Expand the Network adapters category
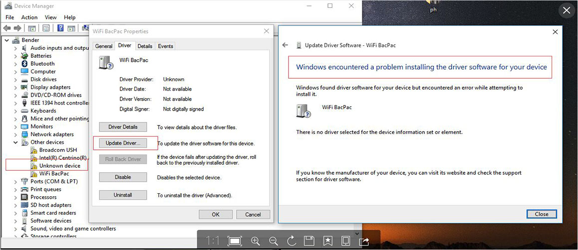The height and width of the screenshot is (250, 578). pyautogui.click(x=16, y=134)
